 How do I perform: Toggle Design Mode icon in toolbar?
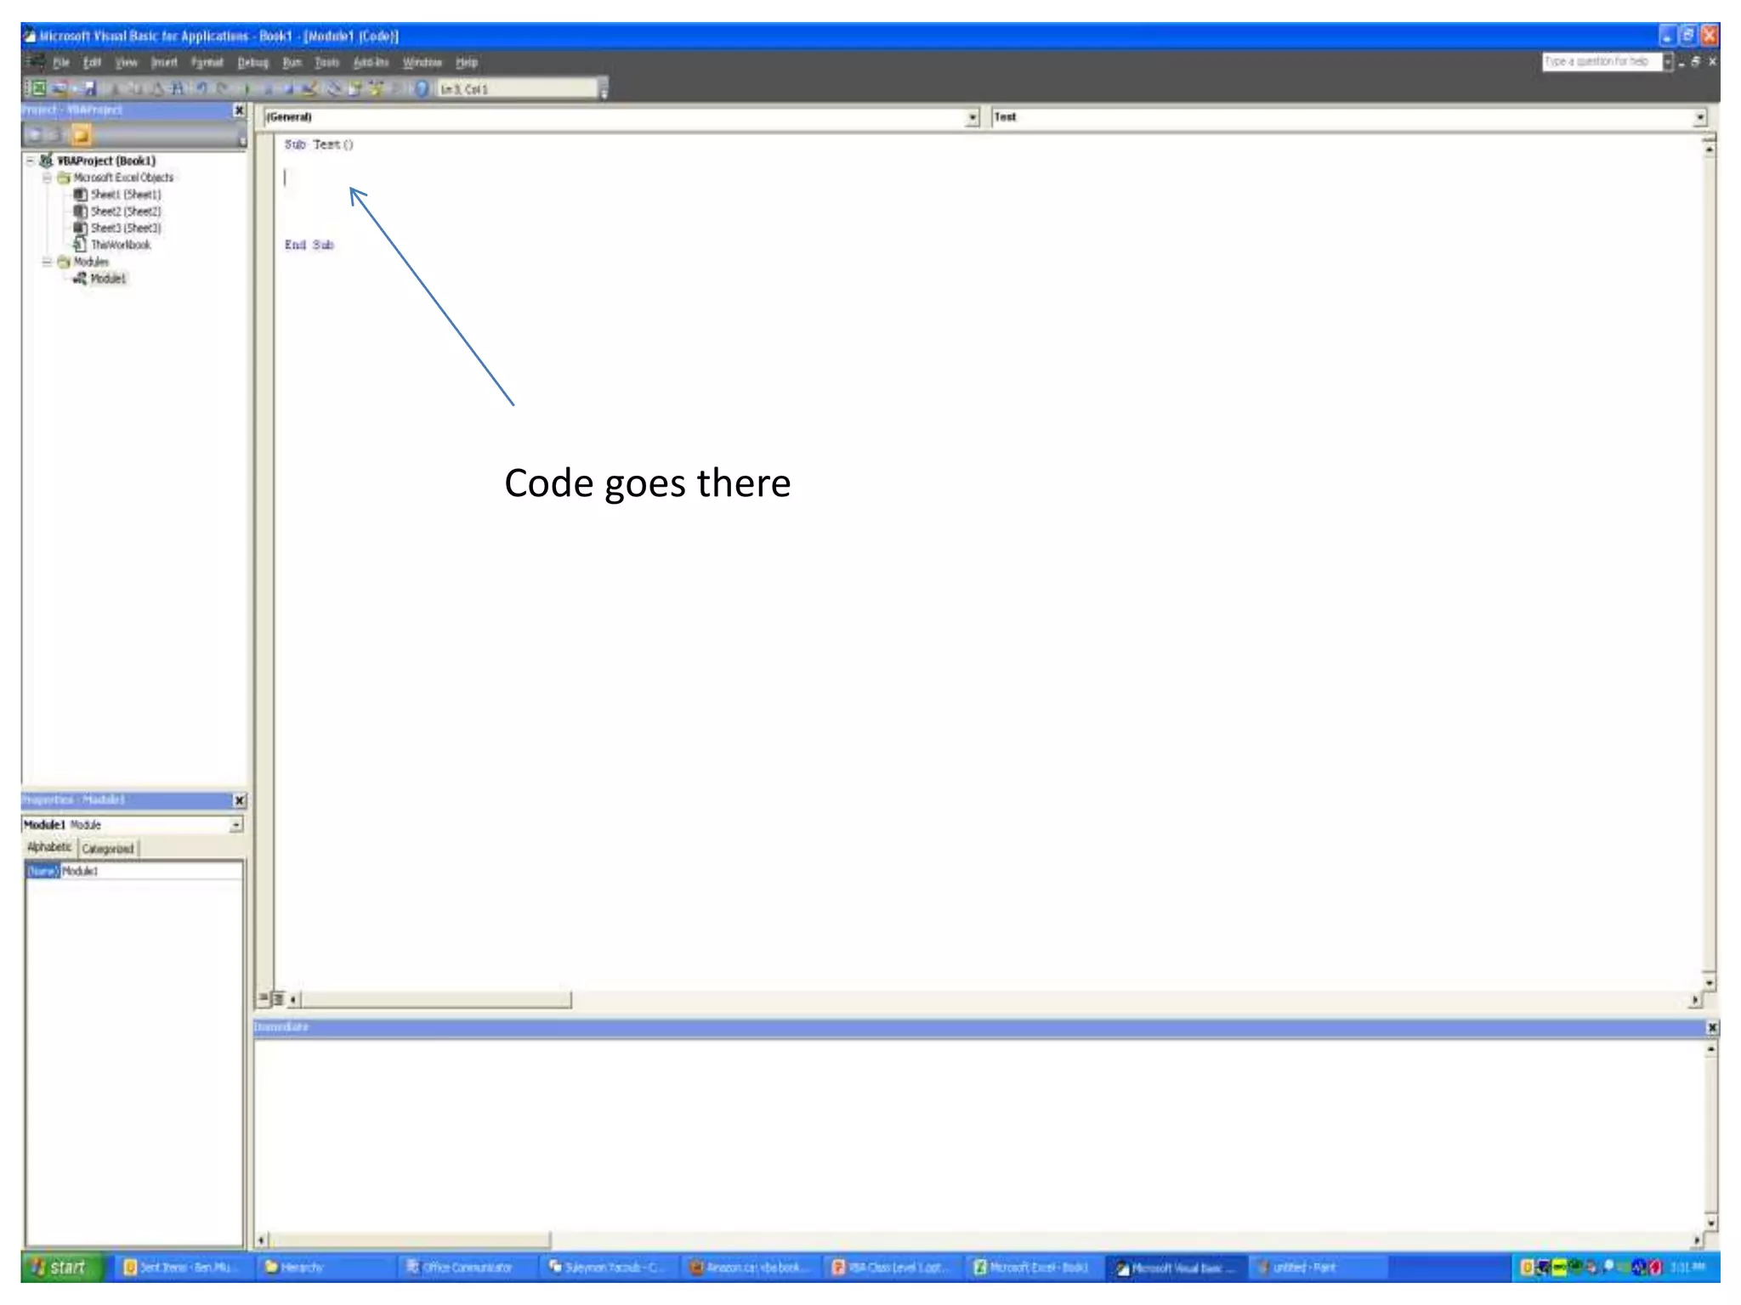(x=309, y=88)
